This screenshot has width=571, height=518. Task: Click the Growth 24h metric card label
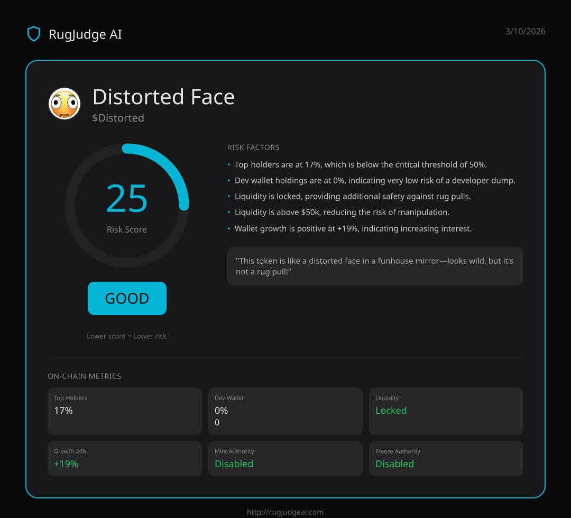pyautogui.click(x=70, y=451)
